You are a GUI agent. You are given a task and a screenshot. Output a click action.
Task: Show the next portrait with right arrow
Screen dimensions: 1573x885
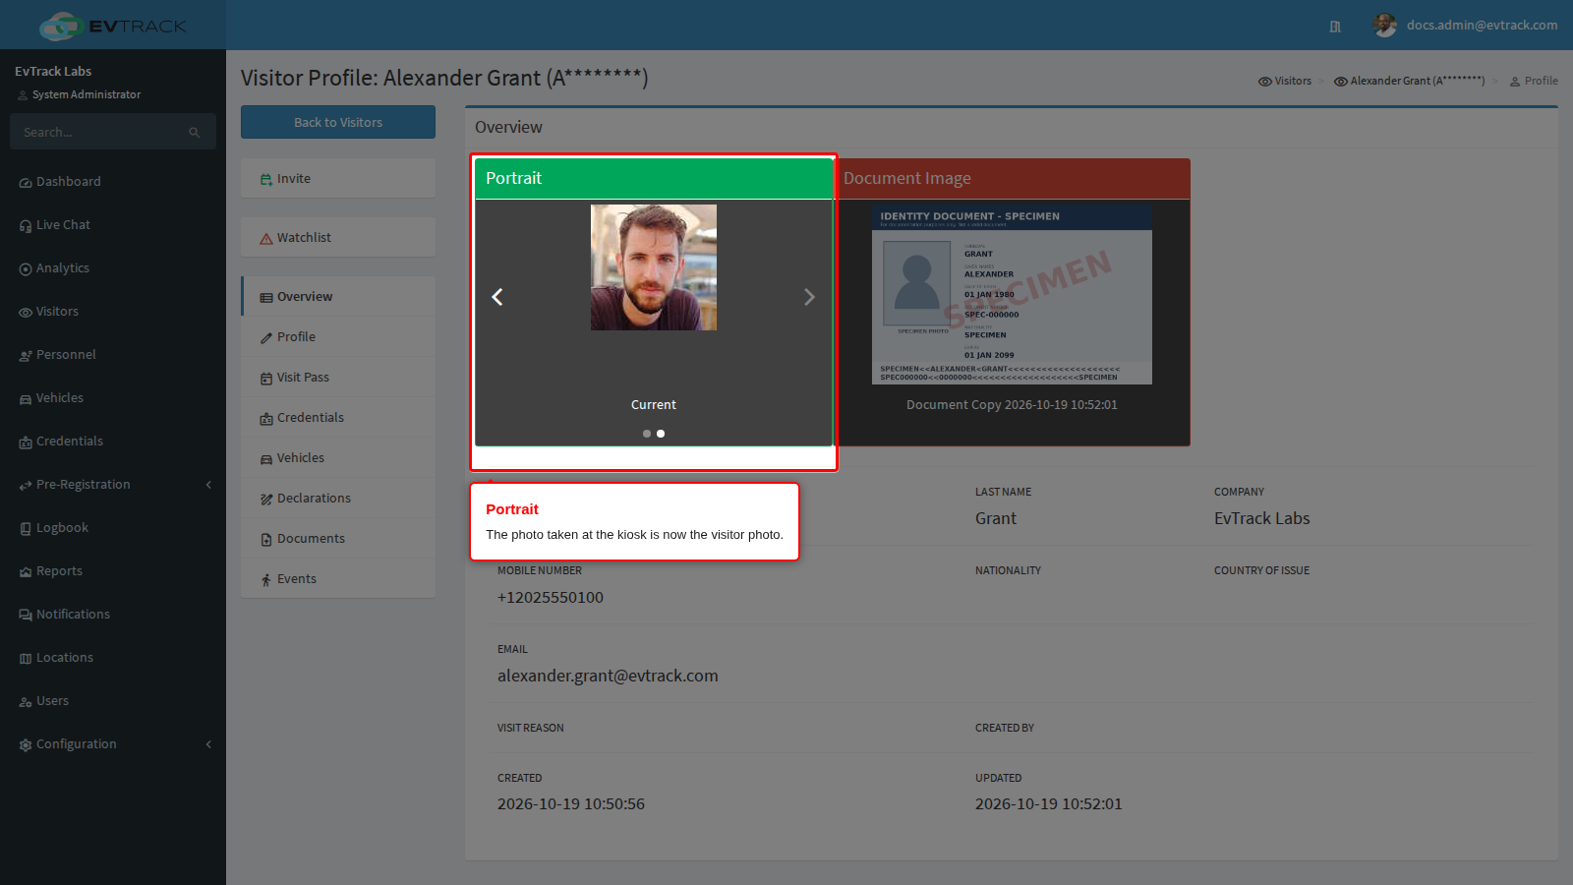pos(809,297)
